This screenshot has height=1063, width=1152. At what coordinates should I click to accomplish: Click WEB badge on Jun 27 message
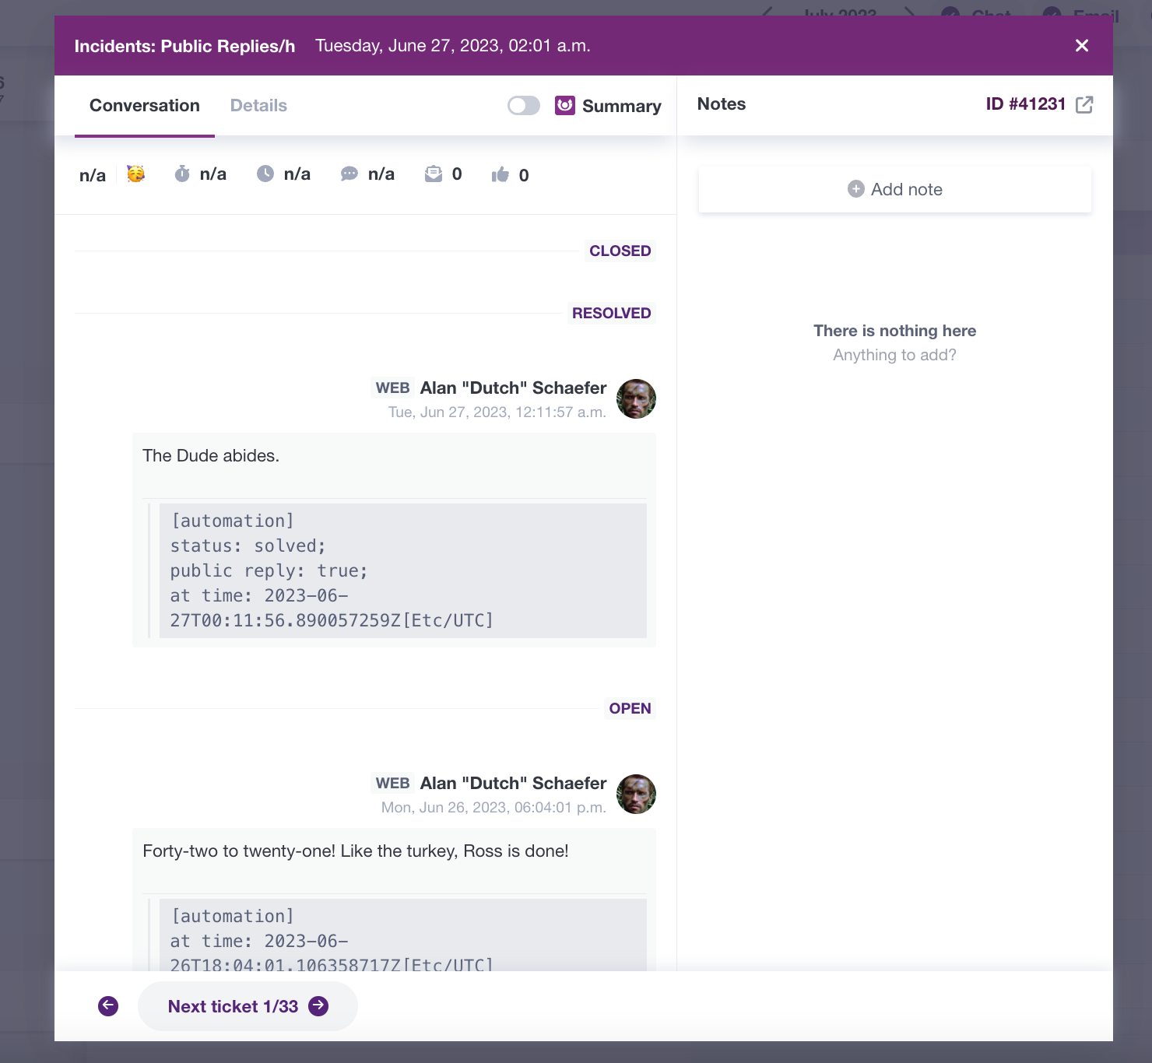[393, 388]
